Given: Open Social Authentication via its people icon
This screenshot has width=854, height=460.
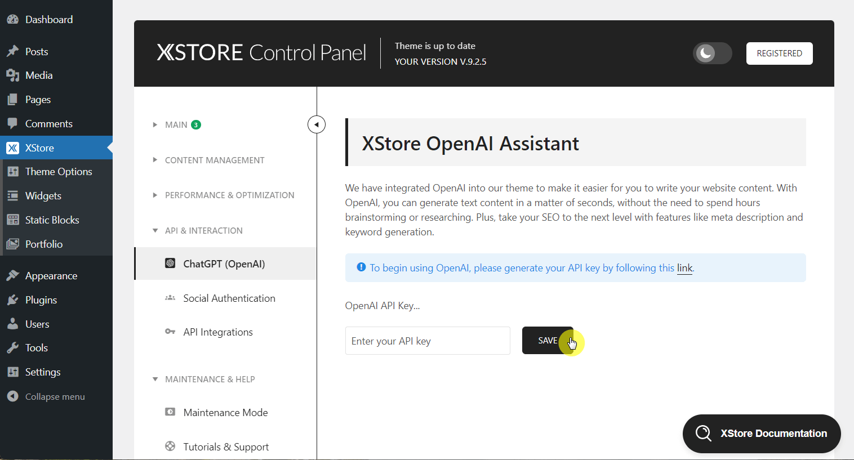Looking at the screenshot, I should click(x=170, y=298).
